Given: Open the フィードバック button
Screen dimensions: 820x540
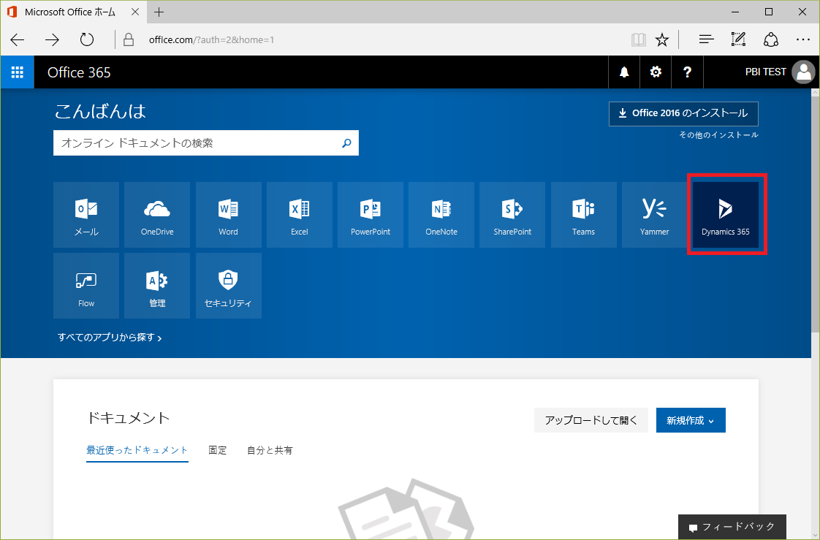Looking at the screenshot, I should pos(732,527).
